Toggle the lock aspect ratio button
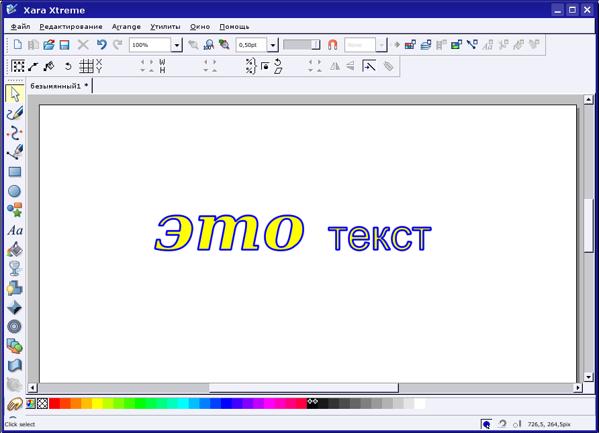 point(265,66)
